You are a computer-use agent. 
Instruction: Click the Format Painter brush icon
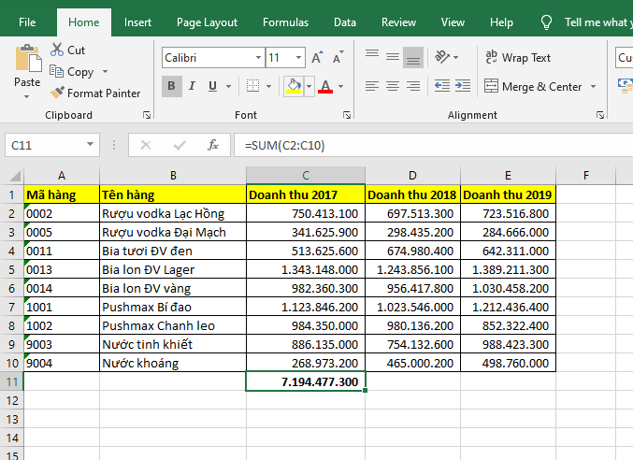[57, 93]
